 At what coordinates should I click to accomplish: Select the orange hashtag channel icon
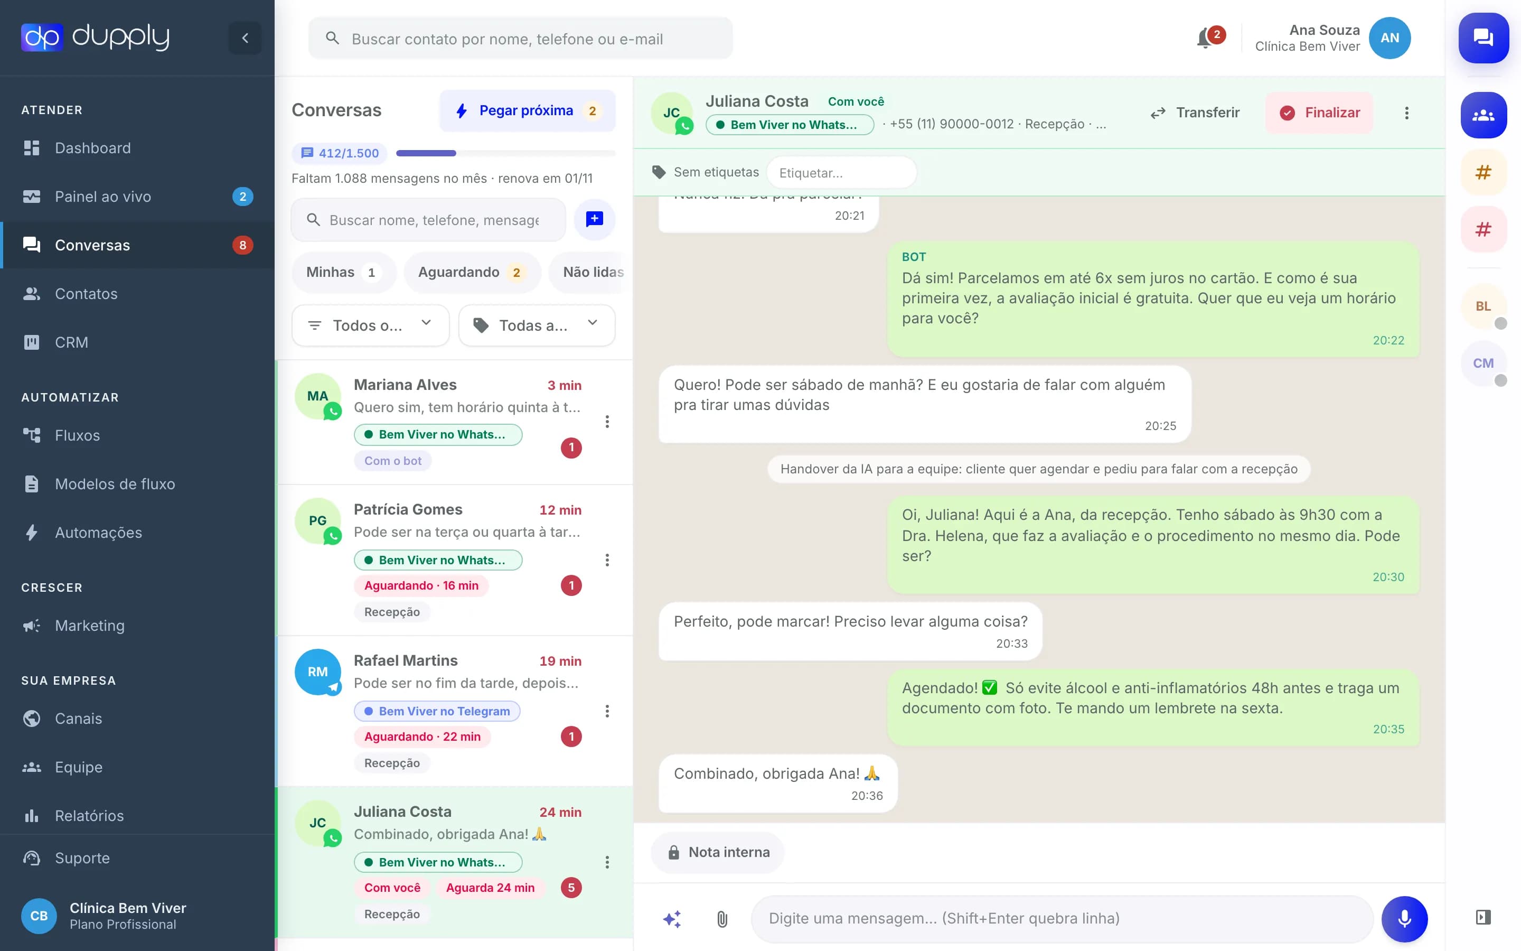(1484, 172)
